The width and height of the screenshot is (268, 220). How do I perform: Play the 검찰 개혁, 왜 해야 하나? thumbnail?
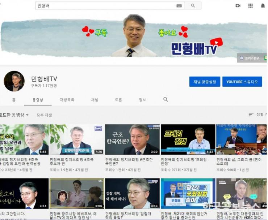pyautogui.click(x=132, y=194)
